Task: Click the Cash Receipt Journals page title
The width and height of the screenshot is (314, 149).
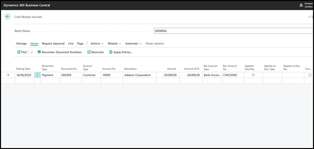Action: [x=28, y=17]
